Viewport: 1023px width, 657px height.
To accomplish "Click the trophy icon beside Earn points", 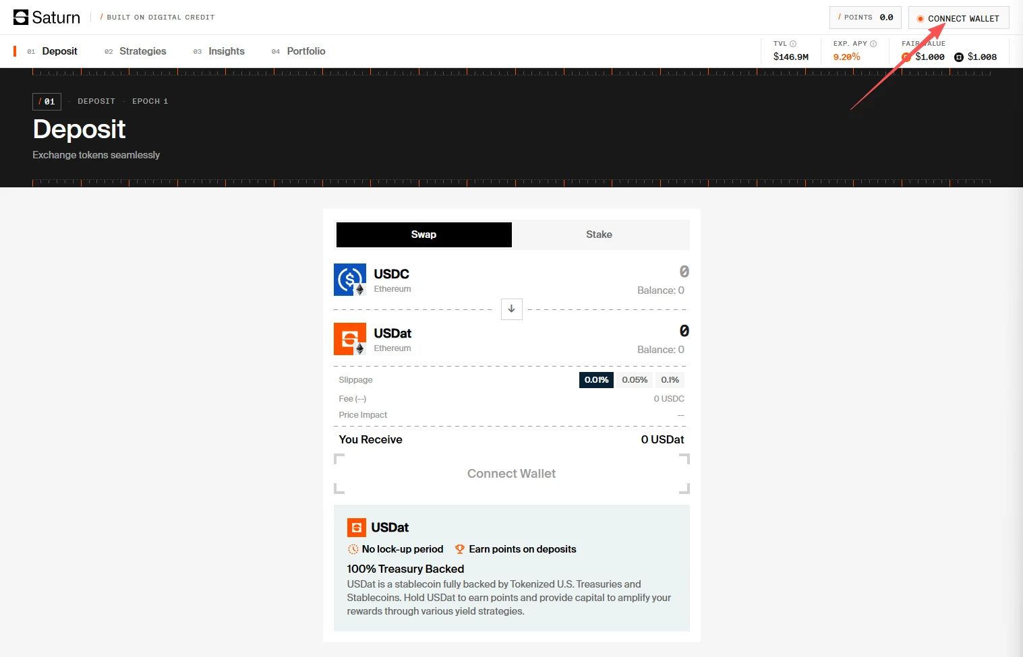I will tap(460, 549).
